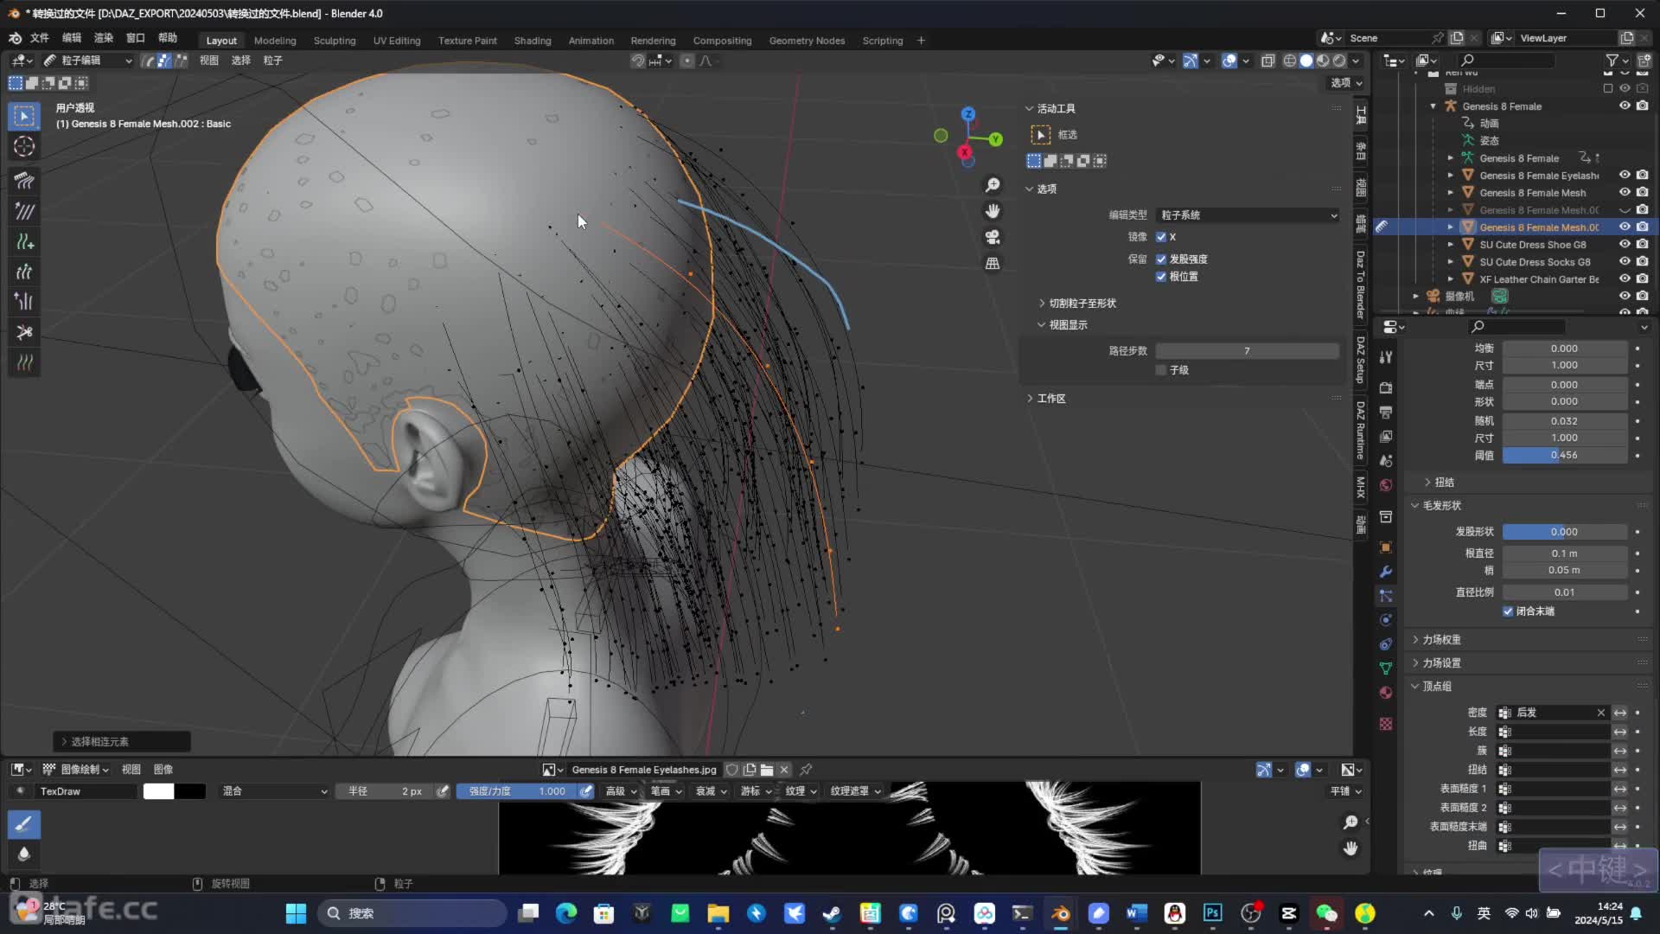This screenshot has height=934, width=1660.
Task: Expand the 切割粒子至形状 section
Action: tap(1082, 304)
